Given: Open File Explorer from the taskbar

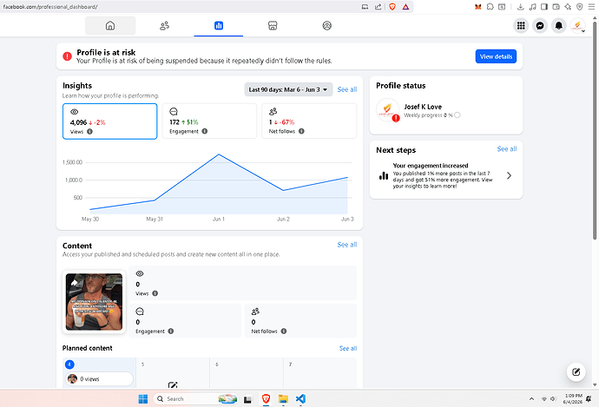Looking at the screenshot, I should (283, 398).
